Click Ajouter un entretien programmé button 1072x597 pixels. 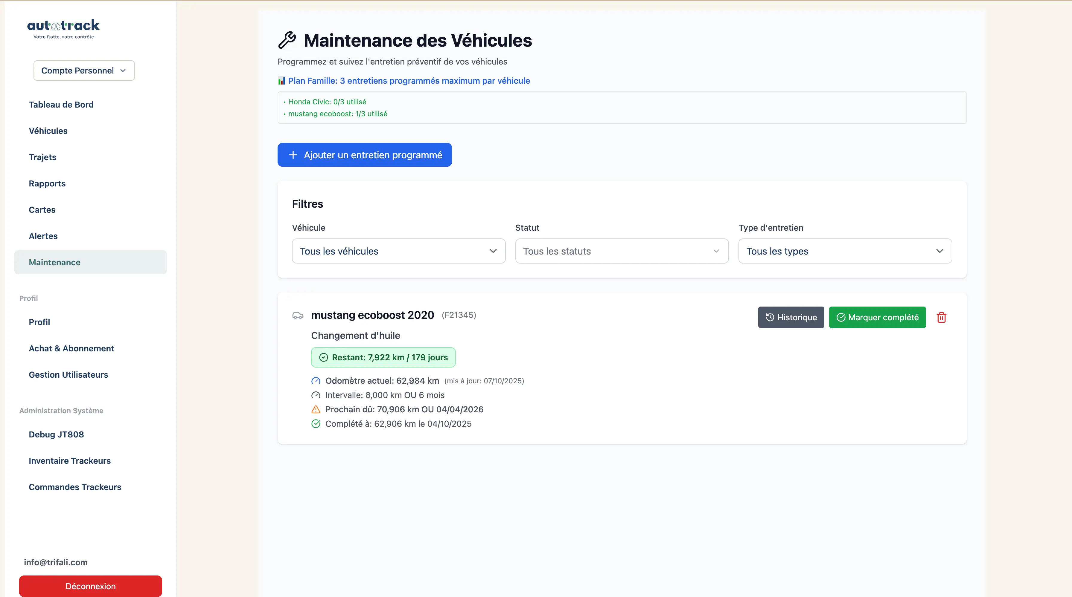[365, 155]
